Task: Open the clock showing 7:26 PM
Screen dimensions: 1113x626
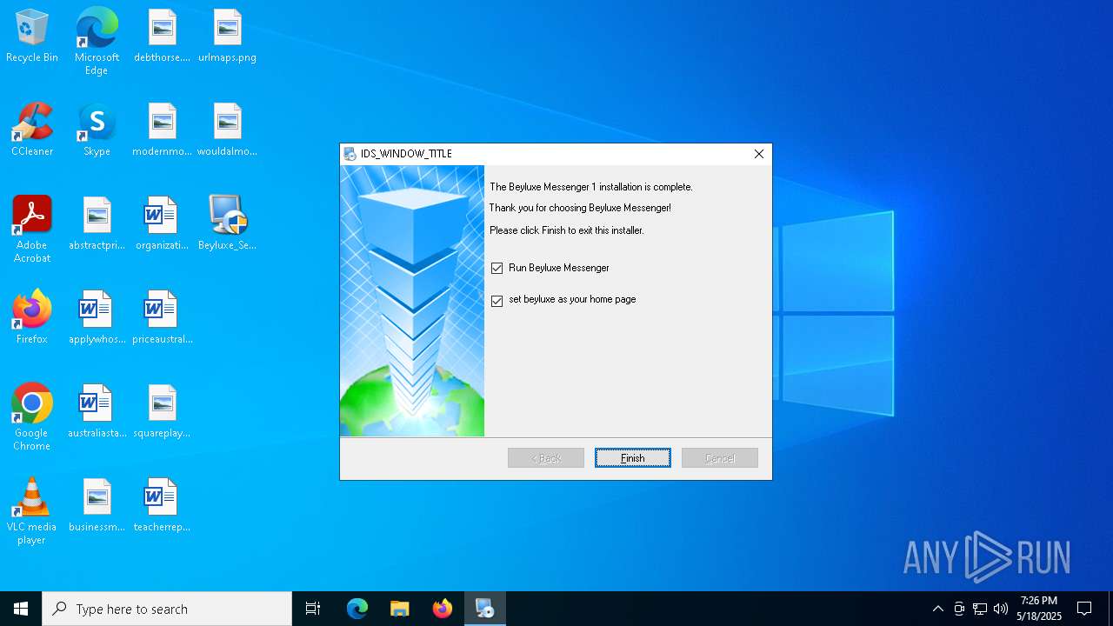Action: [1039, 609]
